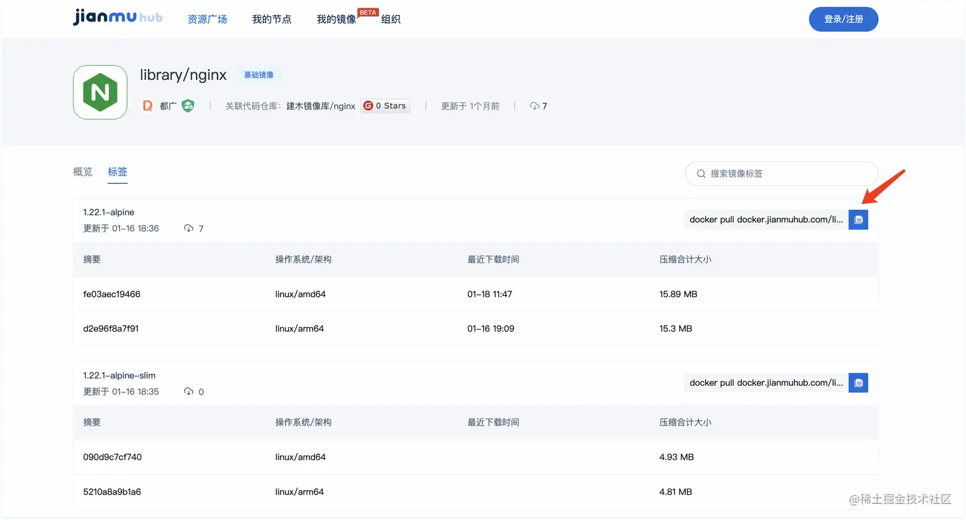The height and width of the screenshot is (520, 966).
Task: Copy the docker pull command for 1.22.1-alpine
Action: point(858,220)
